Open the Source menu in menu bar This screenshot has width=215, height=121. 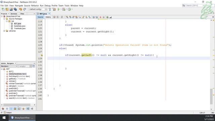[x=27, y=6]
